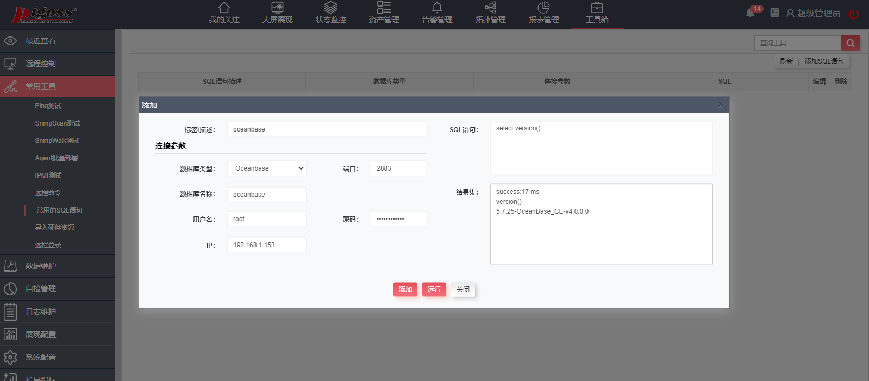Viewport: 869px width, 381px height.
Task: Click the 运行 run button
Action: pos(434,289)
